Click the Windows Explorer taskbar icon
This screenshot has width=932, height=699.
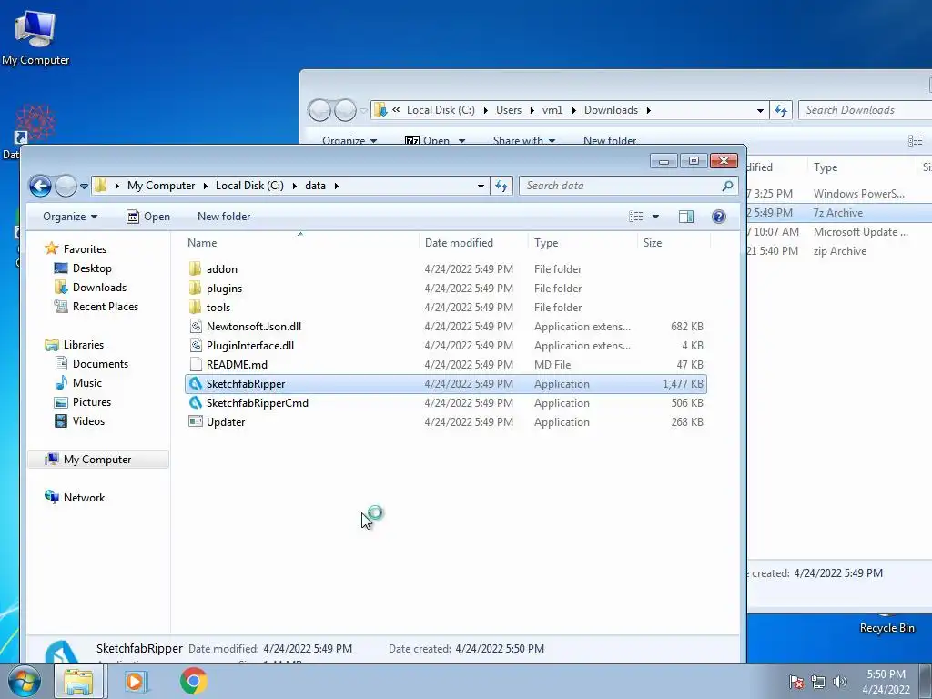79,681
